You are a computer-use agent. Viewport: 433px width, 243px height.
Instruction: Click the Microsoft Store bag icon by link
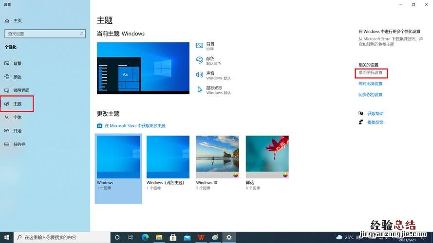point(99,126)
